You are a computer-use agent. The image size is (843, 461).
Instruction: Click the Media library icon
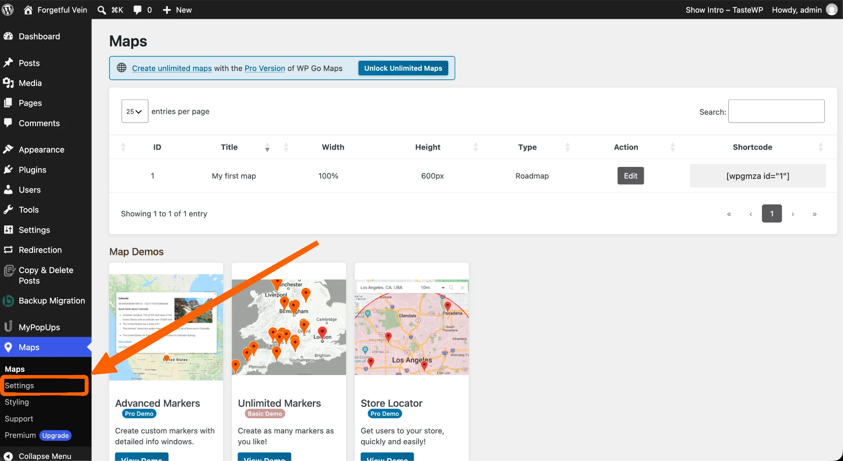click(8, 83)
